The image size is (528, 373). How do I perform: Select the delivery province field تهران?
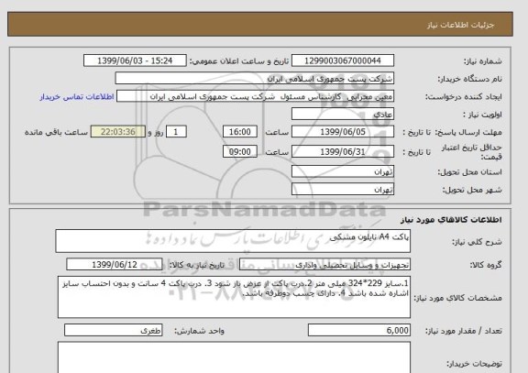click(343, 171)
